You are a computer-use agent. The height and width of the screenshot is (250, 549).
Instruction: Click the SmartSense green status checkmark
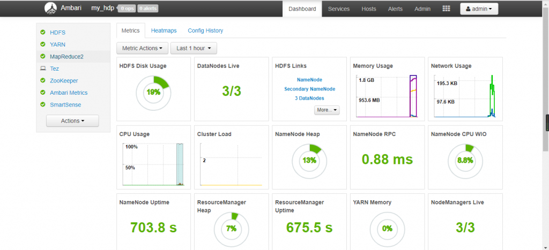point(43,104)
